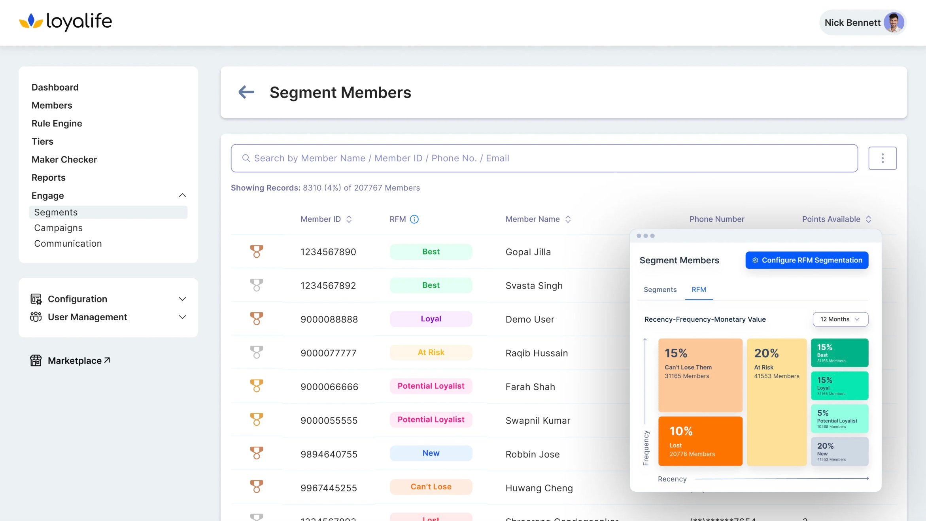The image size is (926, 521).
Task: Sort by Member ID column
Action: click(349, 219)
